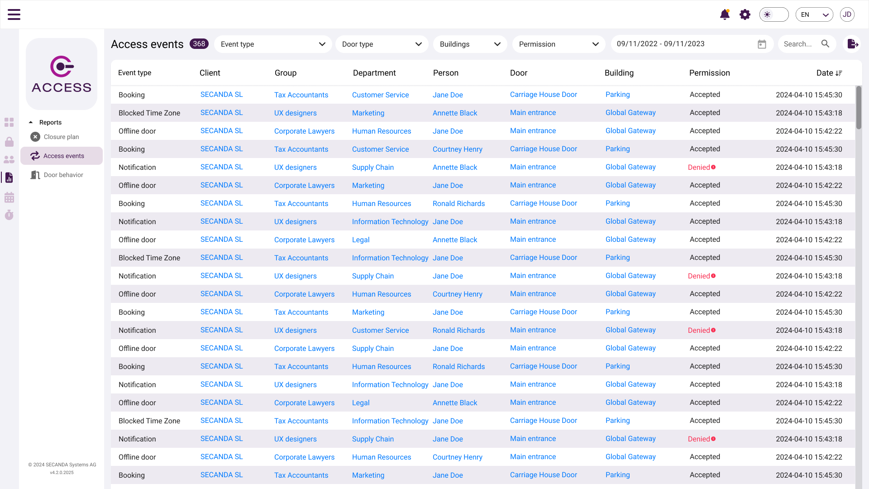Open the EN language selector

(x=814, y=14)
